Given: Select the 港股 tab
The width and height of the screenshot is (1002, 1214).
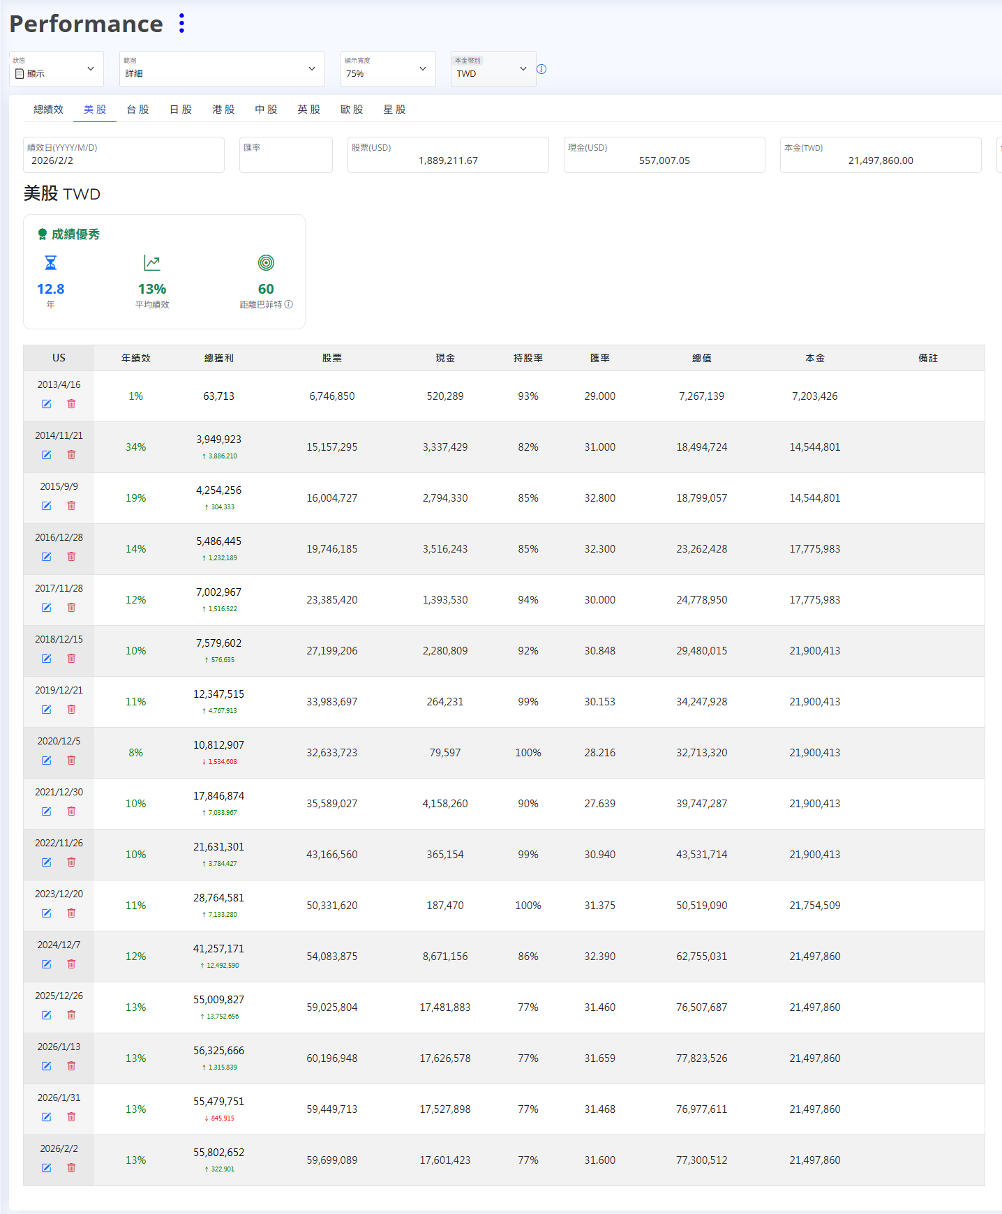Looking at the screenshot, I should pos(223,110).
